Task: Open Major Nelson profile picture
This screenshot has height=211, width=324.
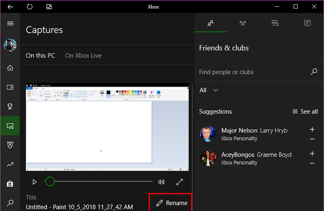Action: pyautogui.click(x=208, y=134)
